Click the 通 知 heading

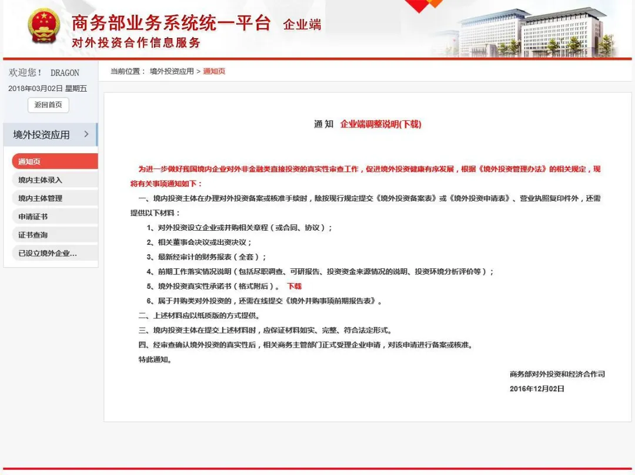coord(323,124)
